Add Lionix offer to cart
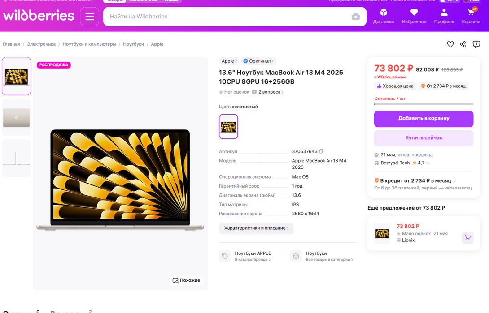 pos(467,237)
